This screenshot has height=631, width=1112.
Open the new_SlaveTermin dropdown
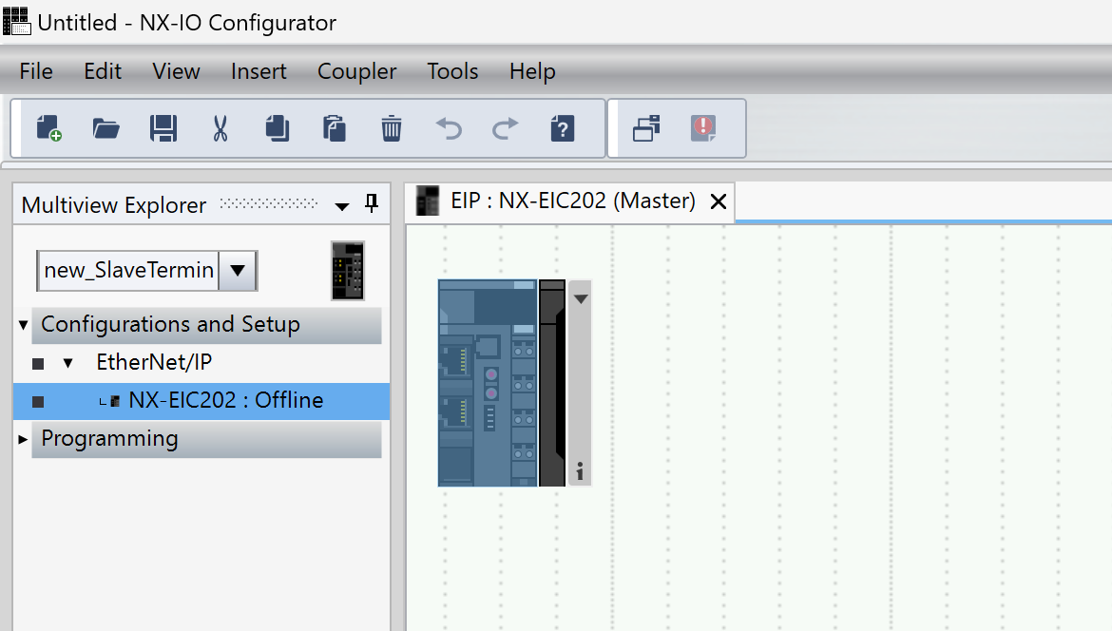point(238,271)
